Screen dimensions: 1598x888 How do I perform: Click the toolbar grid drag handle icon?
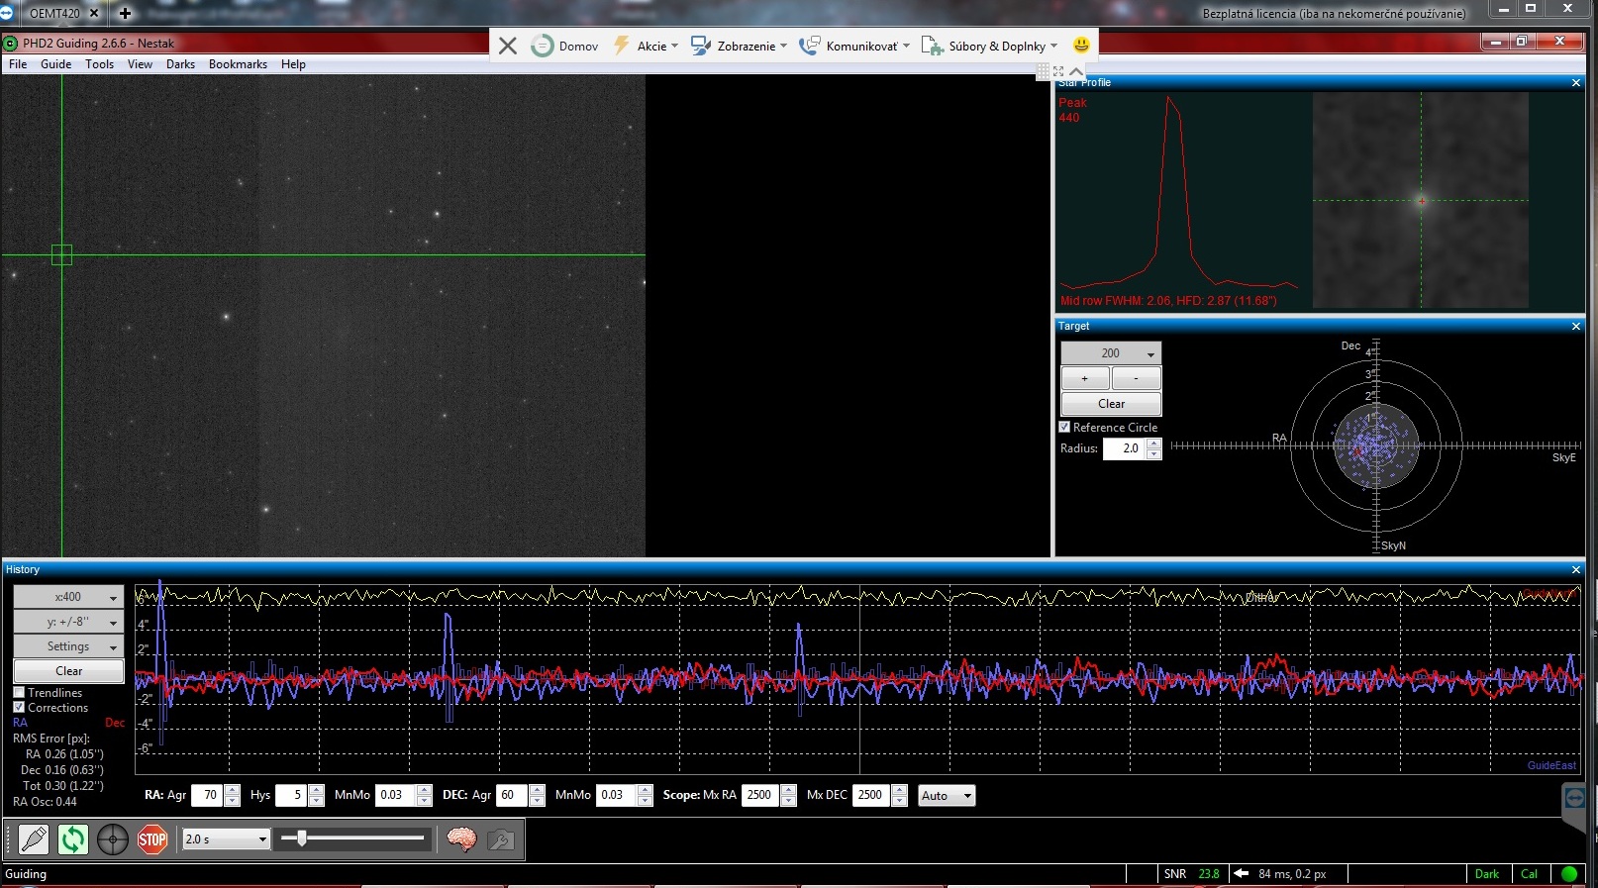pyautogui.click(x=1043, y=71)
